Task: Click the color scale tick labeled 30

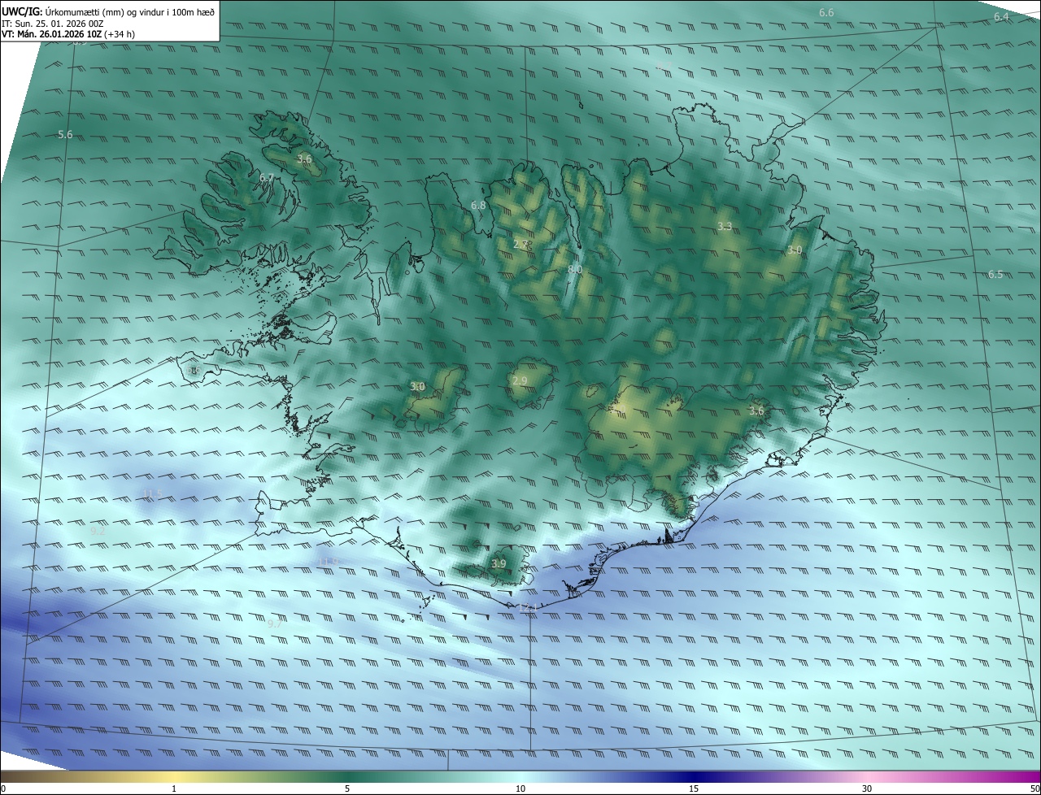Action: pos(867,788)
